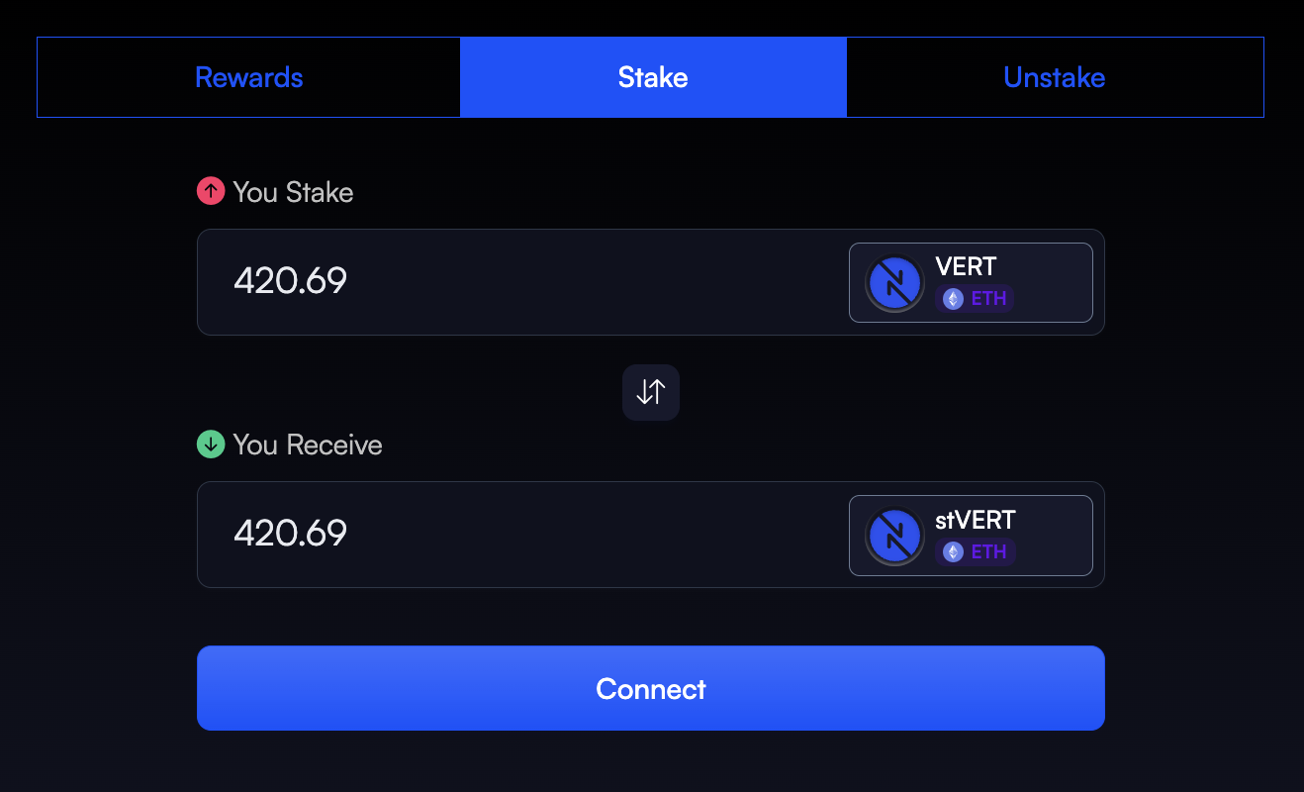Click the You Receive label text

(x=308, y=445)
